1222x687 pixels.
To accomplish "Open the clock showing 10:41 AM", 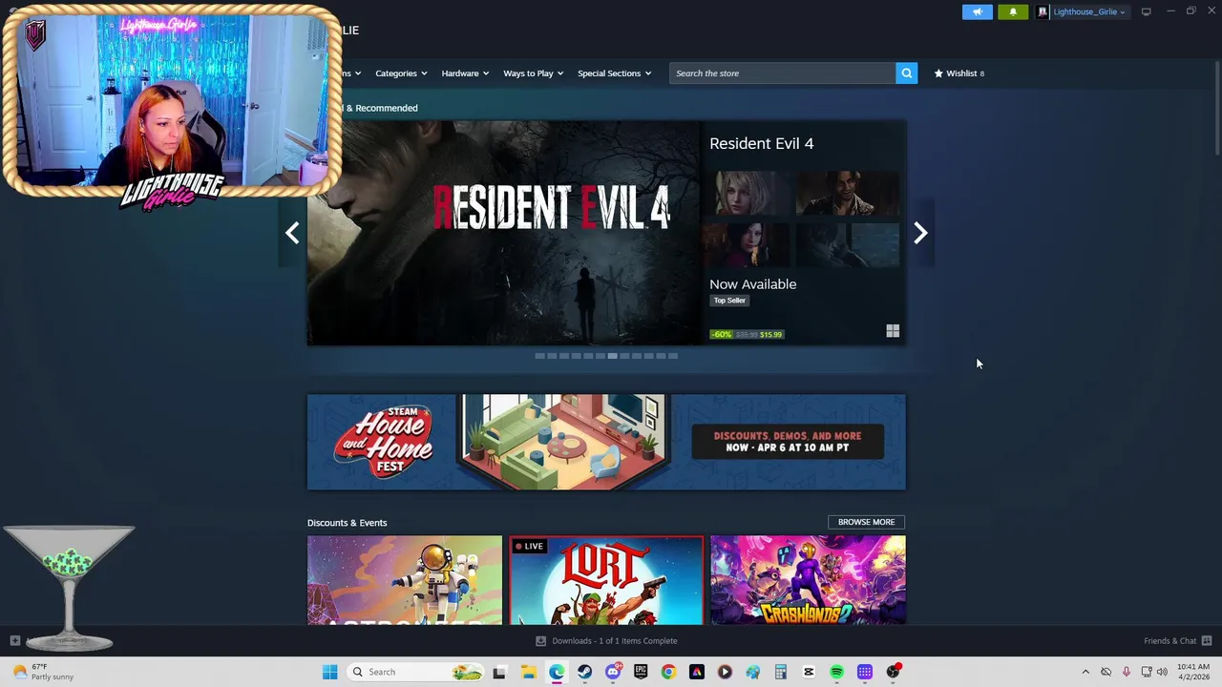I will (x=1193, y=672).
